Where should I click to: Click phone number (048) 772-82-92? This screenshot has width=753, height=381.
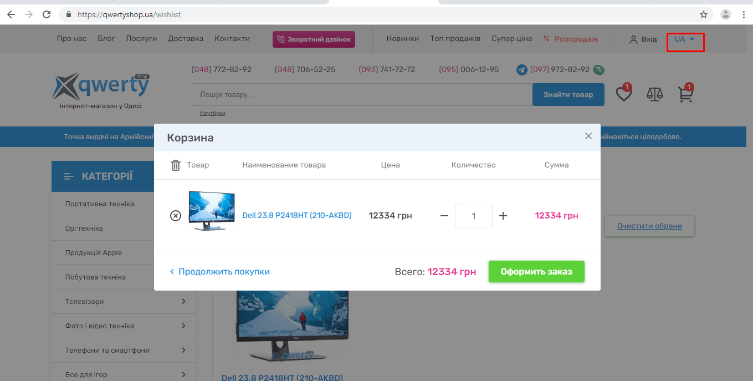pyautogui.click(x=222, y=70)
